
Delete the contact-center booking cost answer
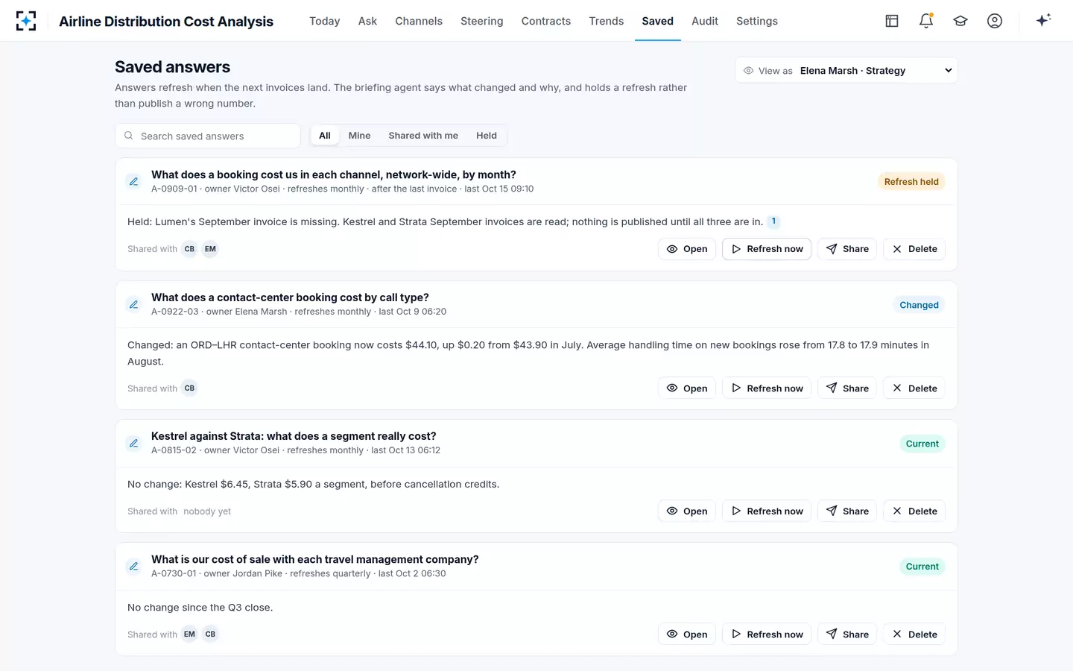914,388
